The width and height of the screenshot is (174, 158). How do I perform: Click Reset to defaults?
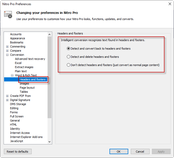pyautogui.click(x=17, y=152)
